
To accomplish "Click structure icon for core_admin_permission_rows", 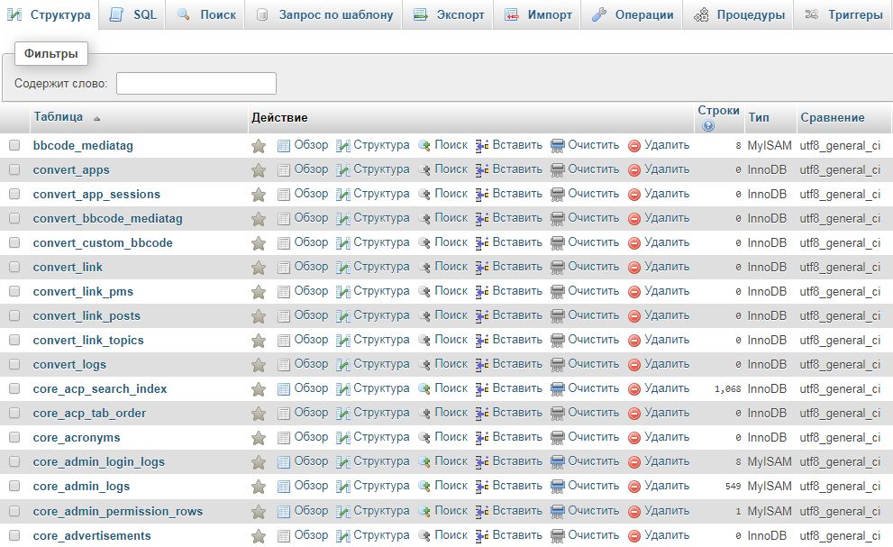I will 342,512.
